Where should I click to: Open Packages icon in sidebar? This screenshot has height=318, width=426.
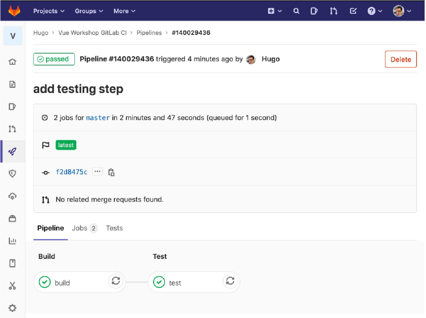pyautogui.click(x=12, y=219)
